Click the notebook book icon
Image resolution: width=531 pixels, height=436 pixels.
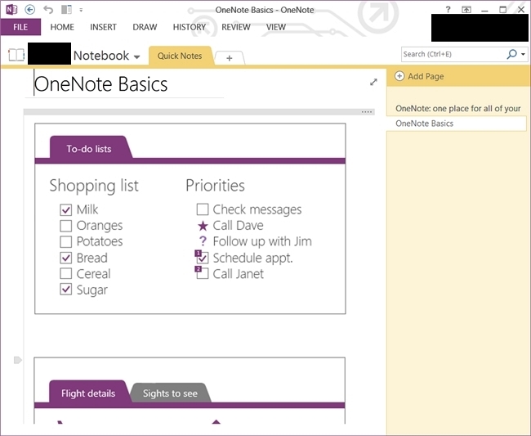click(x=16, y=55)
